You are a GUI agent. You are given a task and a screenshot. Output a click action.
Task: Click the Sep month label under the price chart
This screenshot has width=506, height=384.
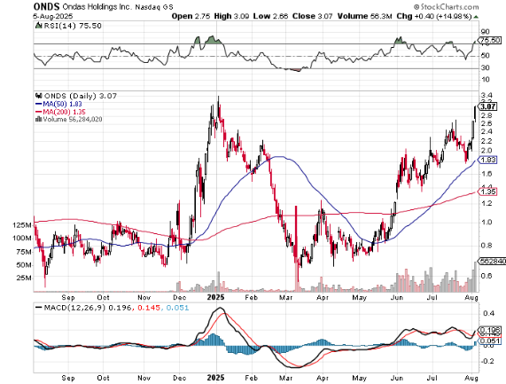click(68, 297)
